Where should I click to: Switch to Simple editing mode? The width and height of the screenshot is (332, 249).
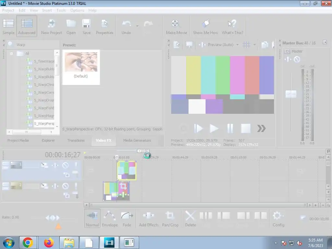coord(8,27)
